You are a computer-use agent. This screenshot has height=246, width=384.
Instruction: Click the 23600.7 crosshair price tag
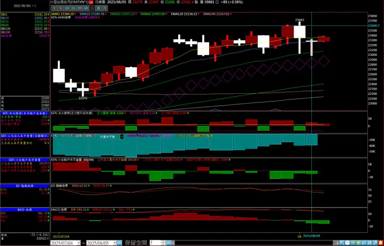[x=374, y=25]
